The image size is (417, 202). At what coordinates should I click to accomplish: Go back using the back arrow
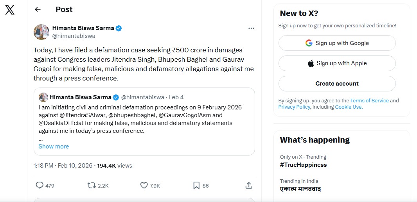point(38,9)
